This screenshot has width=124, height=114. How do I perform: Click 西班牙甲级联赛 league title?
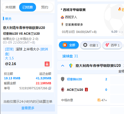coord(74,10)
